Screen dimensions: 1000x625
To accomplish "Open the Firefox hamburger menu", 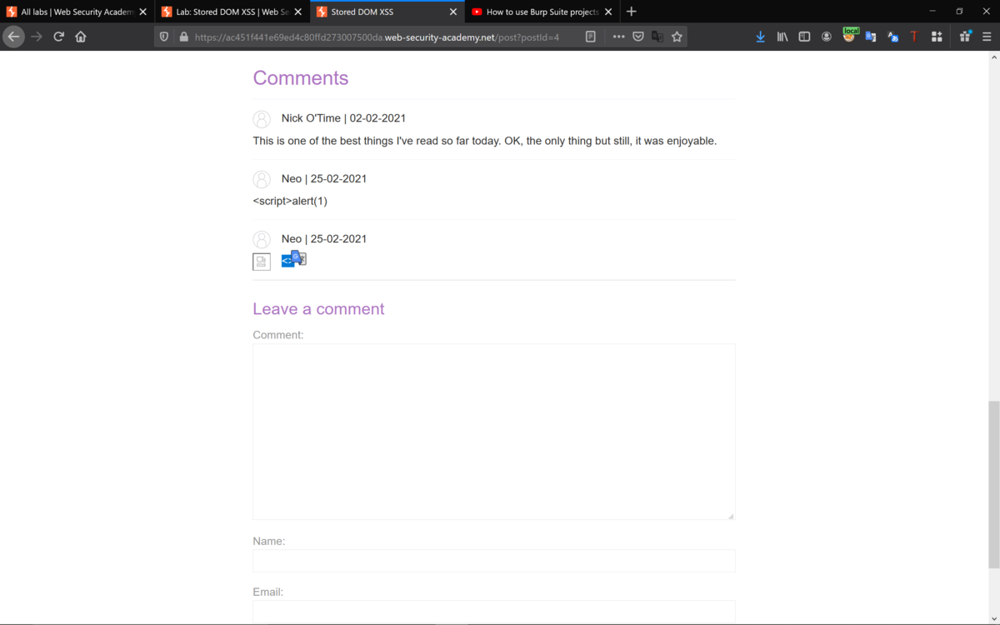I will coord(987,37).
